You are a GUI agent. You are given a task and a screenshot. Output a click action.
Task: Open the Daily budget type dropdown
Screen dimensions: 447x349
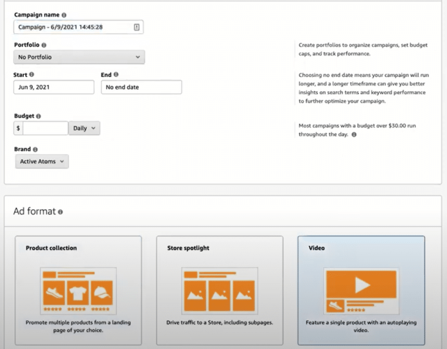(x=85, y=128)
